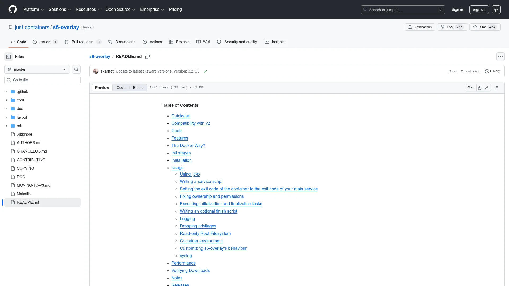Focus the Search or jump to field

pyautogui.click(x=403, y=10)
